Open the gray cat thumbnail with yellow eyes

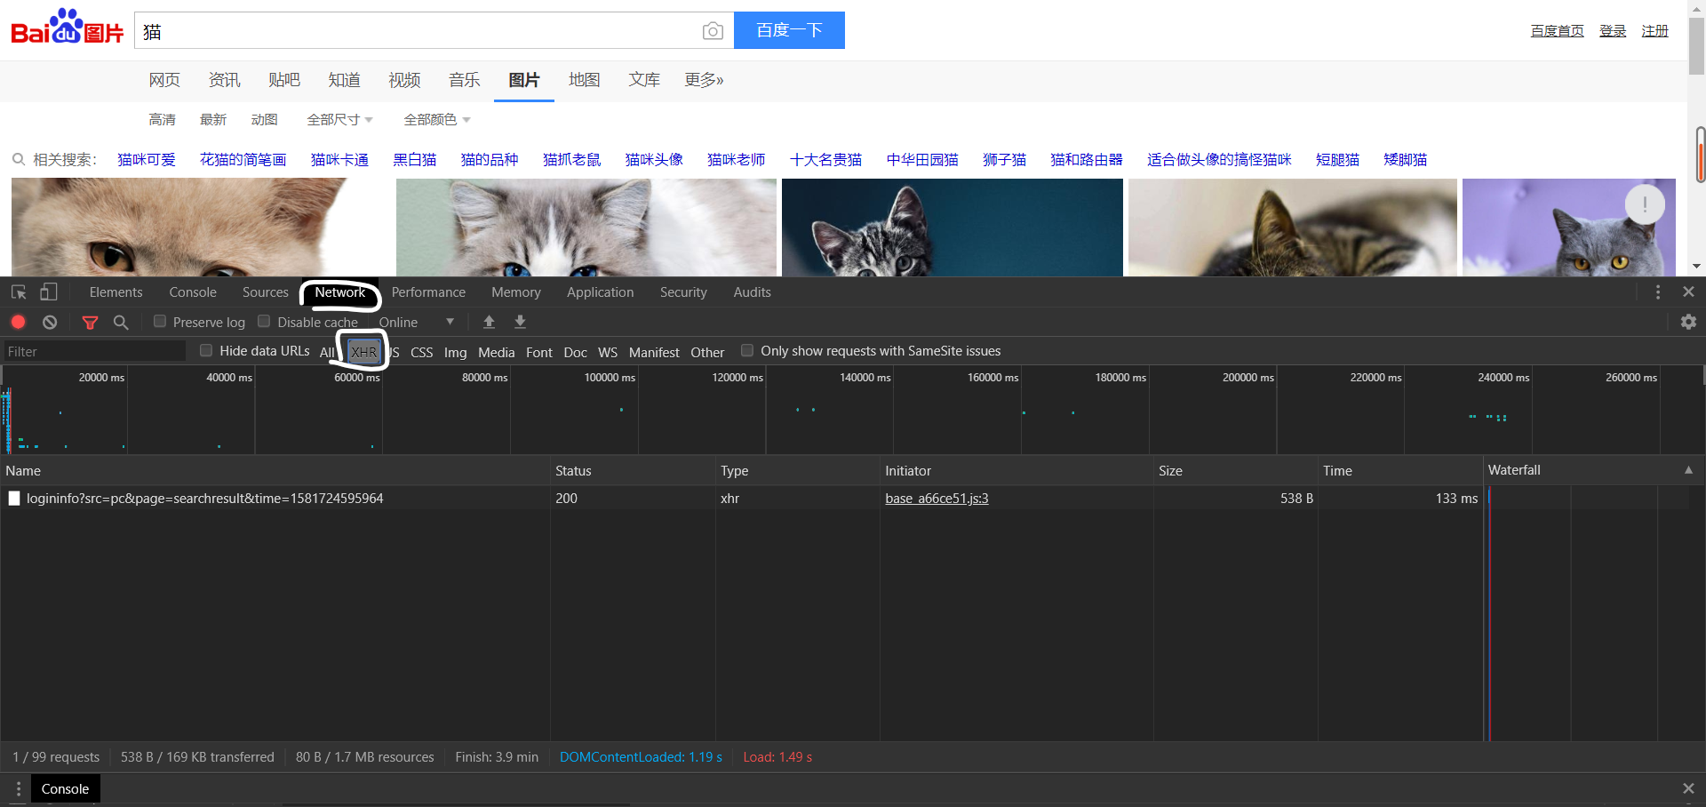tap(1568, 227)
